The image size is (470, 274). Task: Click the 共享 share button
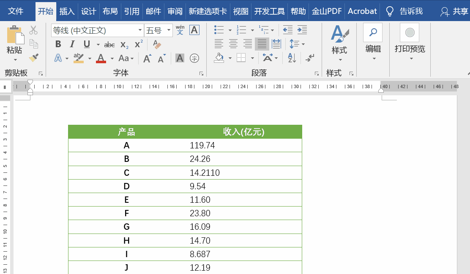455,11
